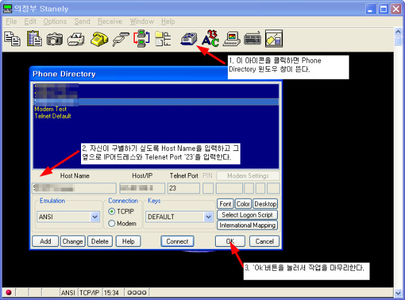Click the Change button

(73, 241)
